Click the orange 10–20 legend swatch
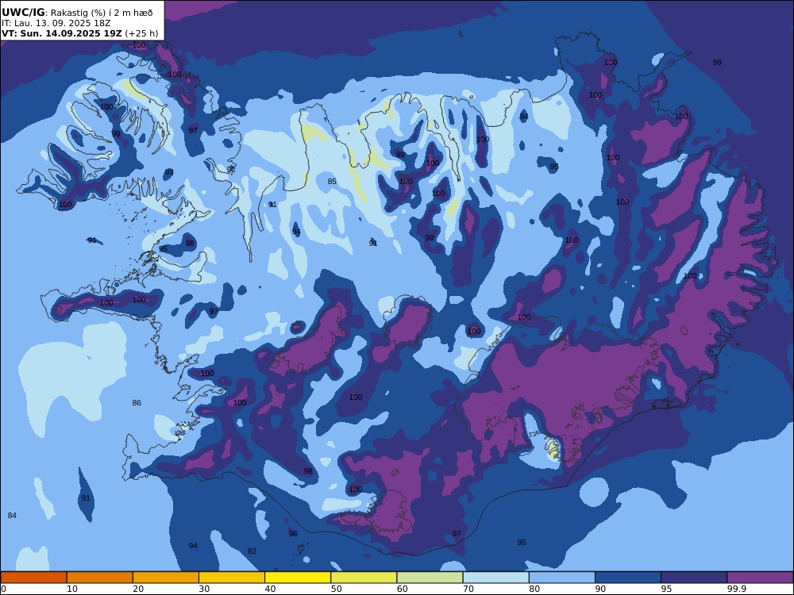Viewport: 794px width, 595px height. tap(100, 578)
